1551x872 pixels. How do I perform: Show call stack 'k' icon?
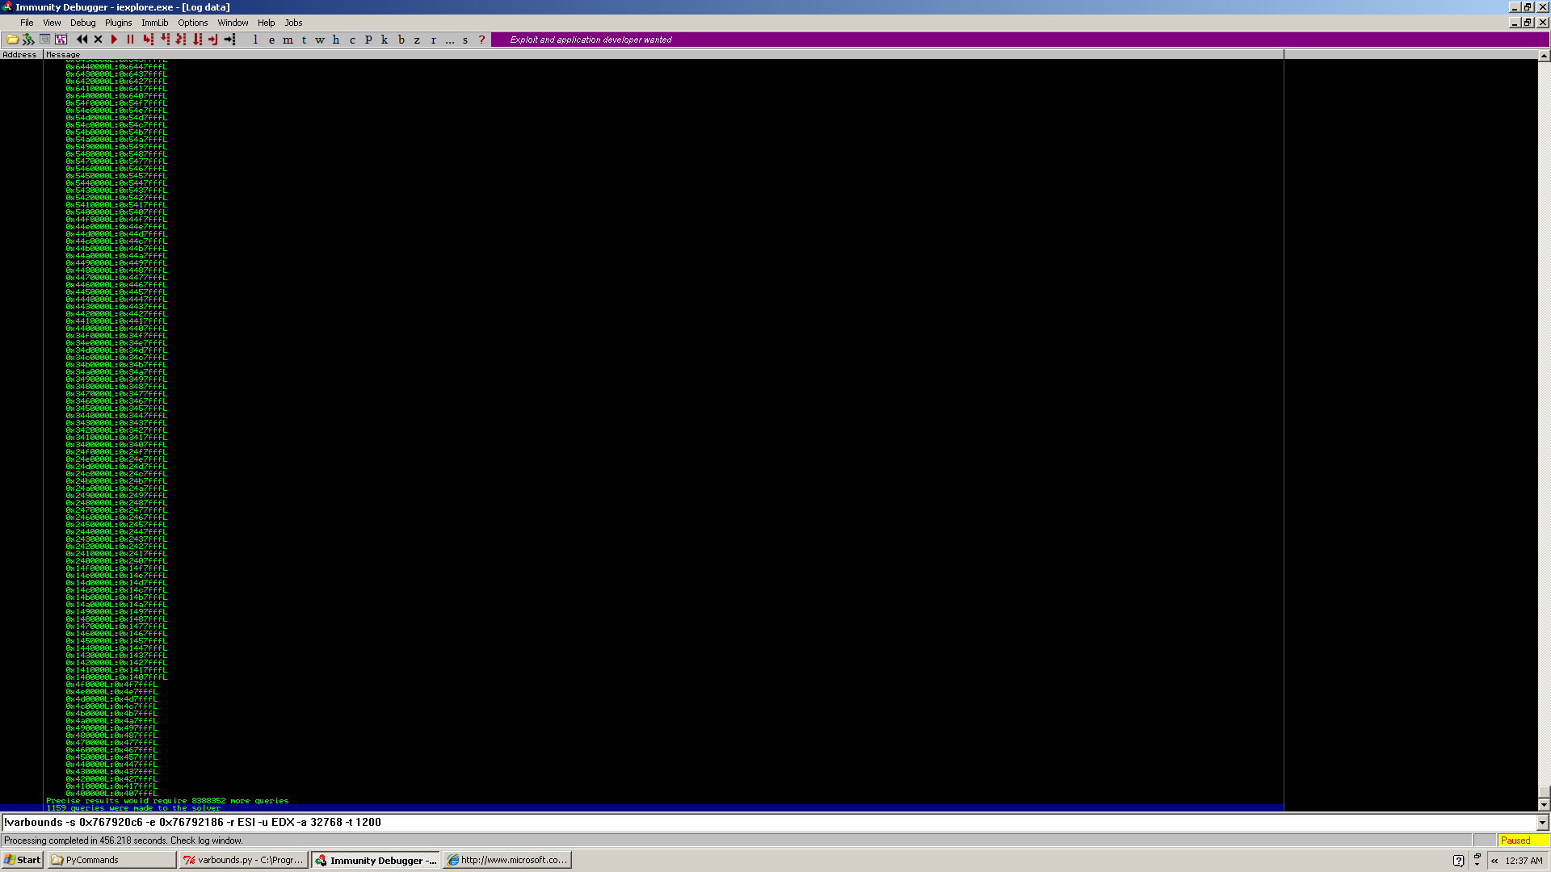[385, 39]
